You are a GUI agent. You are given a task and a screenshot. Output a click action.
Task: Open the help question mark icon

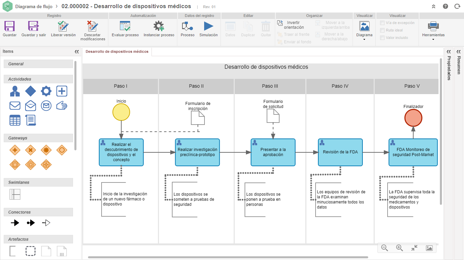445,6
